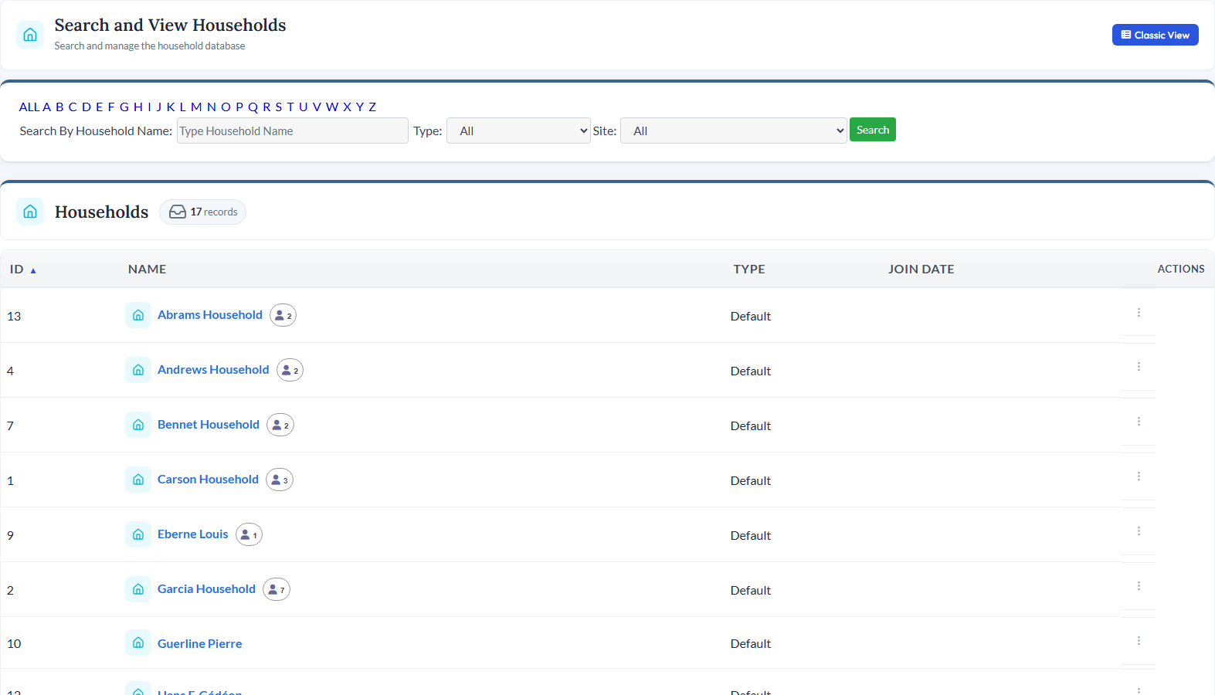Click house icon beside Andrews Household
This screenshot has width=1215, height=695.
[x=138, y=370]
